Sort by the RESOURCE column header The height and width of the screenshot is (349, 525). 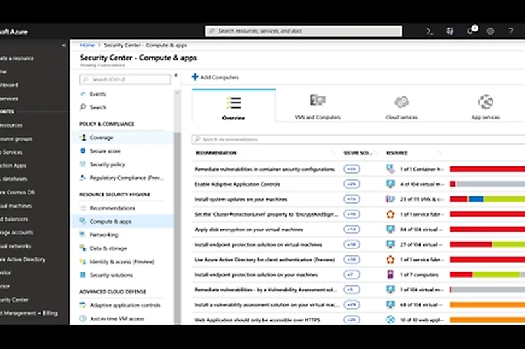point(396,153)
